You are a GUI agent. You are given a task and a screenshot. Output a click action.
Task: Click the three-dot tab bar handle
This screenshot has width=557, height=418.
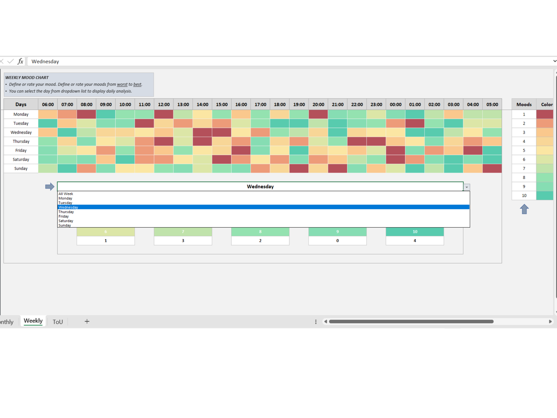(316, 322)
